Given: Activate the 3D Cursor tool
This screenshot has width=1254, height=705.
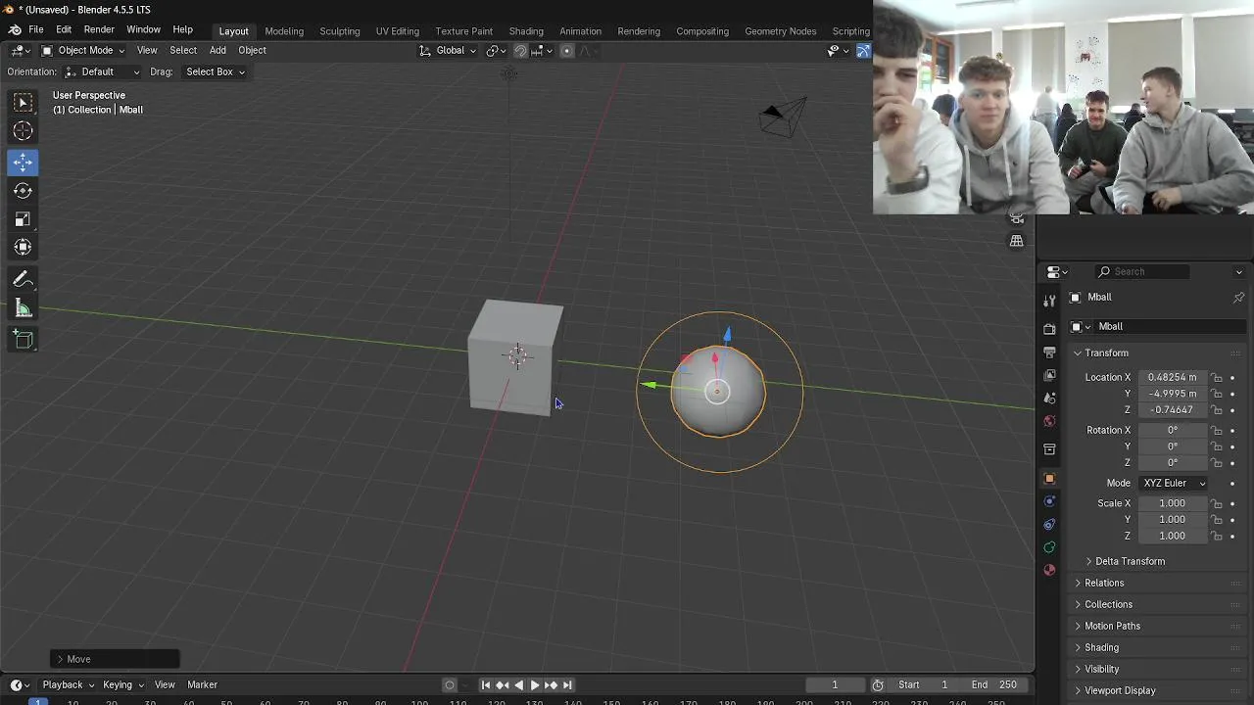Looking at the screenshot, I should click(23, 131).
